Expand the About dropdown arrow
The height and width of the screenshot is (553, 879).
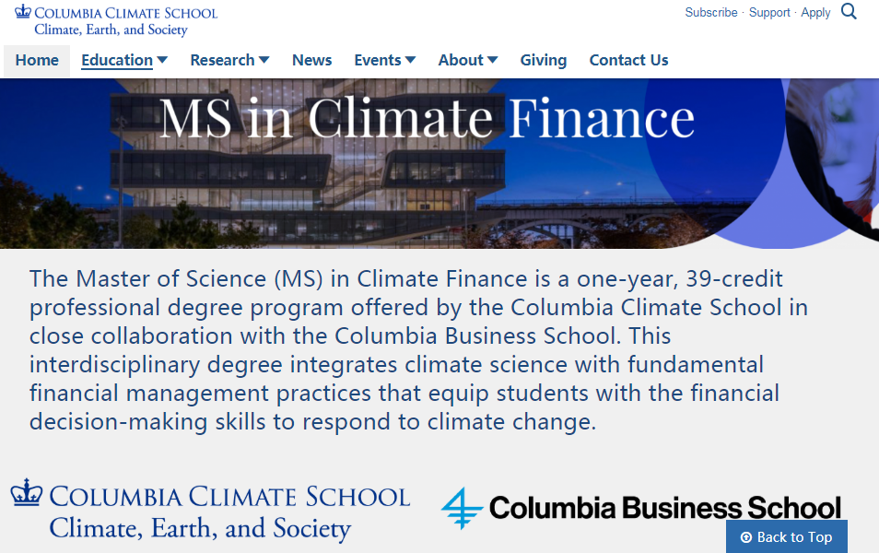point(492,60)
